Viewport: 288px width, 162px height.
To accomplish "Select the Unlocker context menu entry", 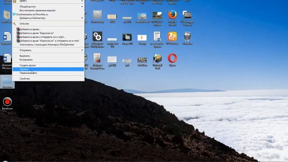I will 48,24.
